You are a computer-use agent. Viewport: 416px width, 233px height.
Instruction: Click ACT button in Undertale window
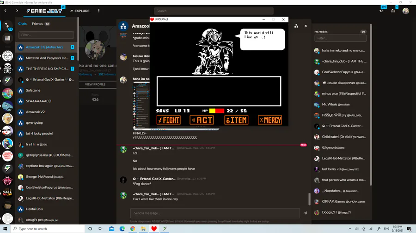pyautogui.click(x=202, y=120)
